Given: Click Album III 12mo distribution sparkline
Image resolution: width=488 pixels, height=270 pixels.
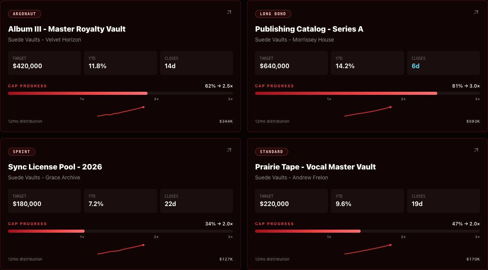Looking at the screenshot, I should click(x=121, y=111).
